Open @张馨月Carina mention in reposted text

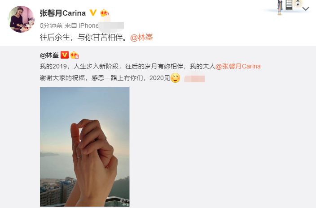[238, 66]
